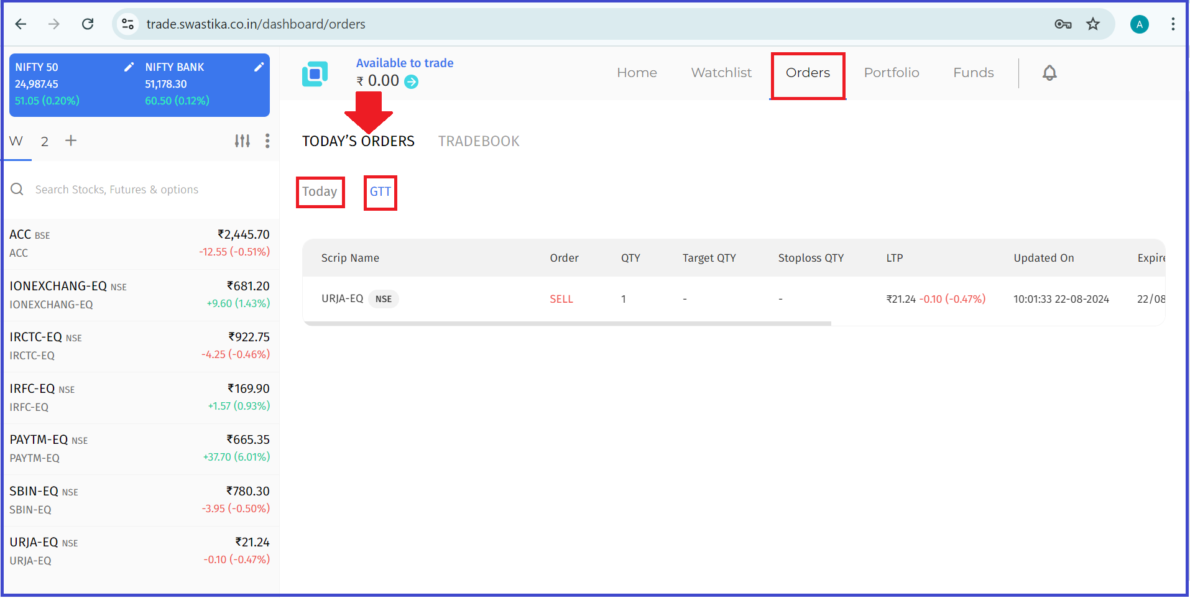
Task: Click the arrow beside available balance
Action: 412,81
